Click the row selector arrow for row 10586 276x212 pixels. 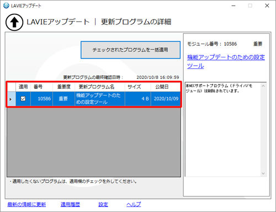pyautogui.click(x=11, y=99)
